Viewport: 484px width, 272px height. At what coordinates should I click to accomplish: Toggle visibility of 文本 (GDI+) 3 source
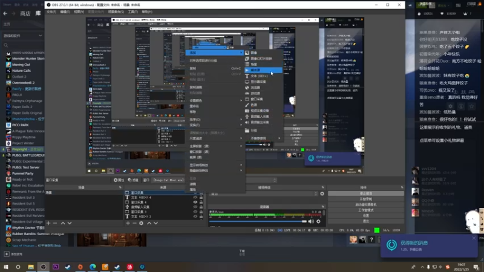point(195,216)
